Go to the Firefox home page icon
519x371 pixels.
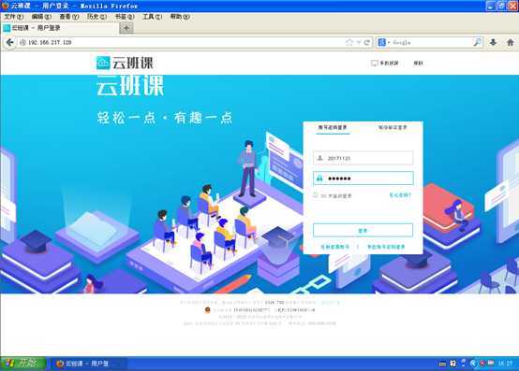click(x=510, y=42)
